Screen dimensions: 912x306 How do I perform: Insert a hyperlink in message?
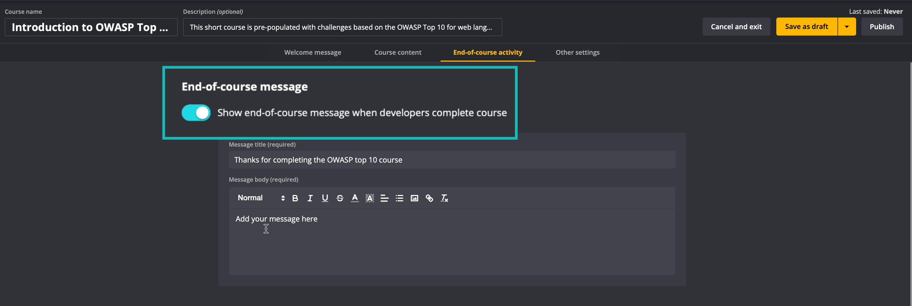(x=429, y=198)
